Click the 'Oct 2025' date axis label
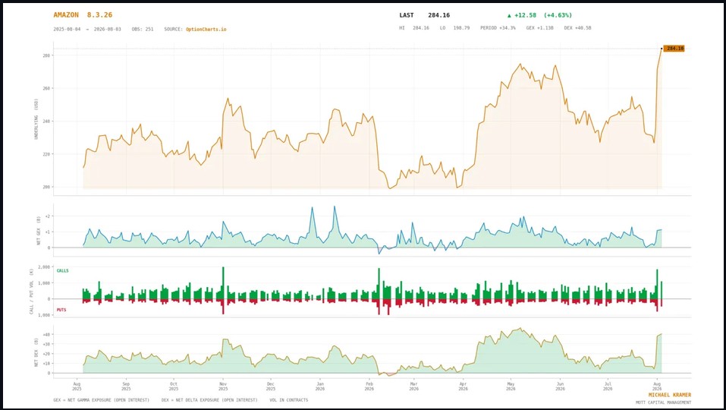This screenshot has width=726, height=410. (174, 386)
